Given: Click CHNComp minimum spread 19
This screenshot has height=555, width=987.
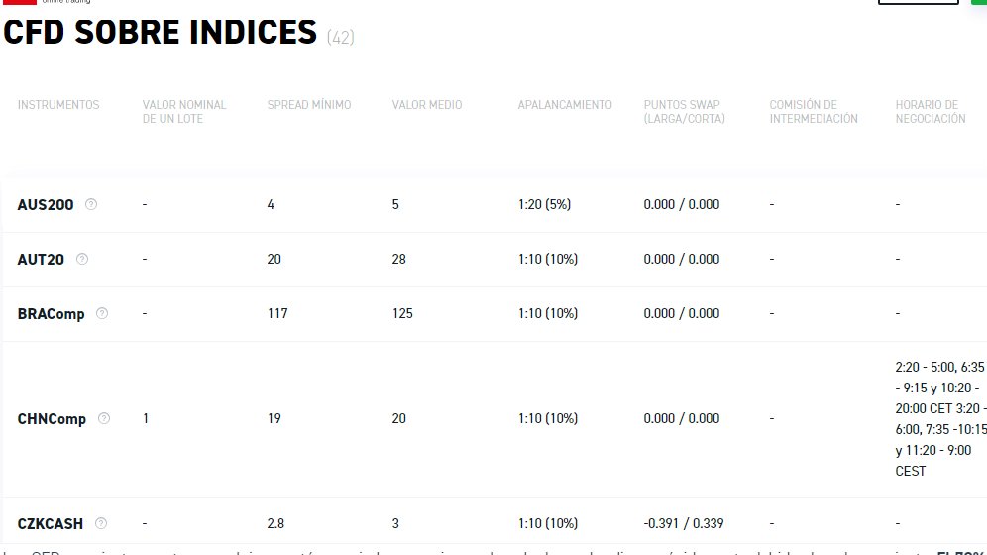Looking at the screenshot, I should (274, 418).
